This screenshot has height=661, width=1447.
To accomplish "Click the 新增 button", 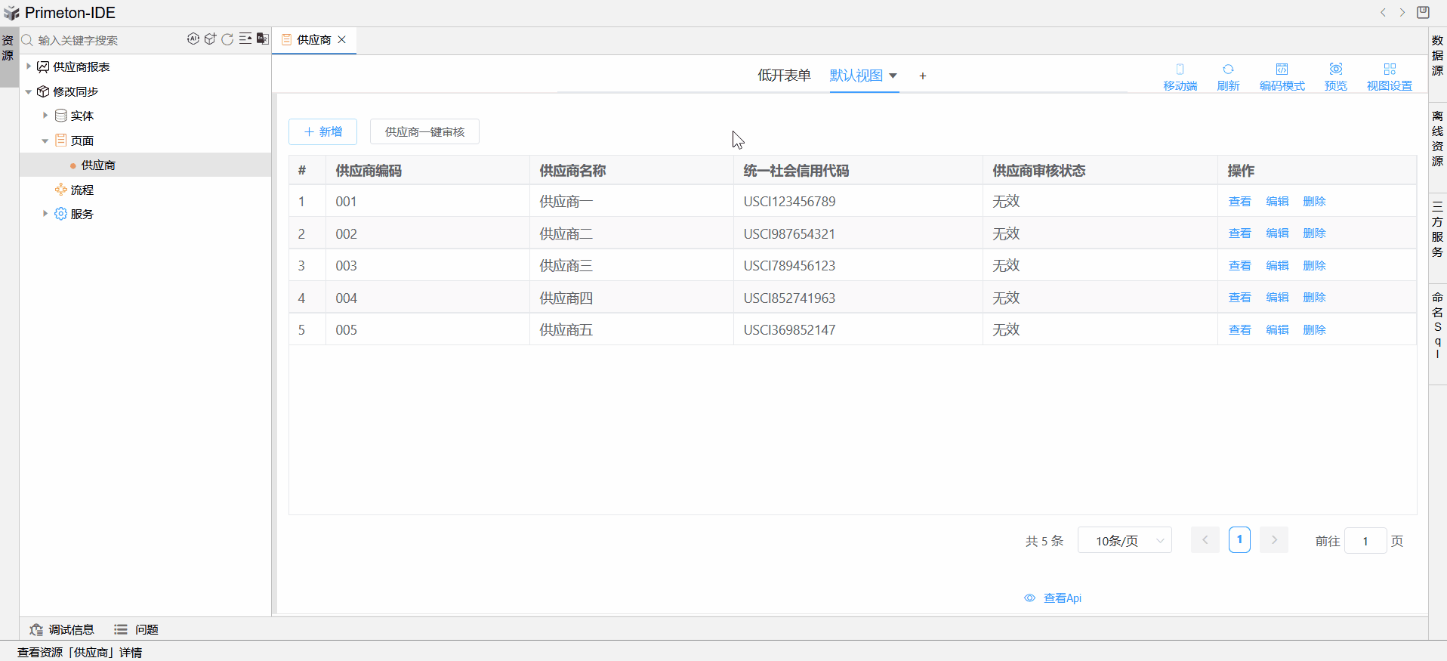I will [x=322, y=131].
